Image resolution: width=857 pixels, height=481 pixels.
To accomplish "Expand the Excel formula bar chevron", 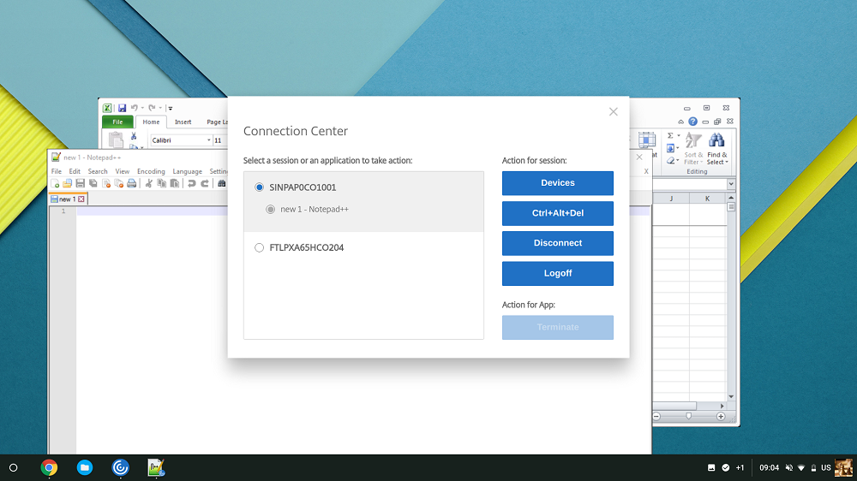I will 731,184.
